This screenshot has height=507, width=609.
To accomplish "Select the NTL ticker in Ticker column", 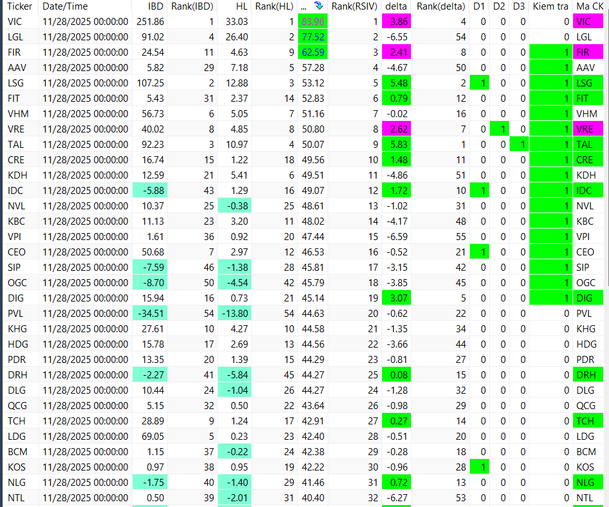I will (x=16, y=497).
